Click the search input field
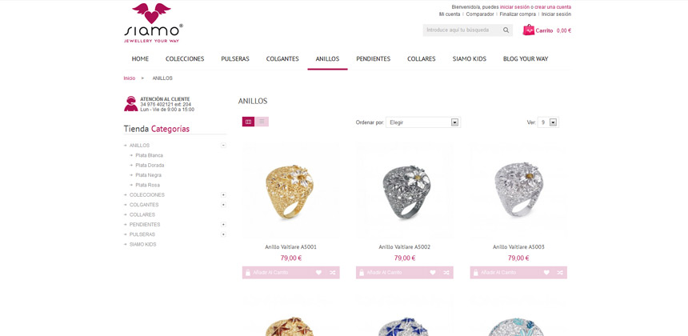This screenshot has width=688, height=336. [462, 30]
